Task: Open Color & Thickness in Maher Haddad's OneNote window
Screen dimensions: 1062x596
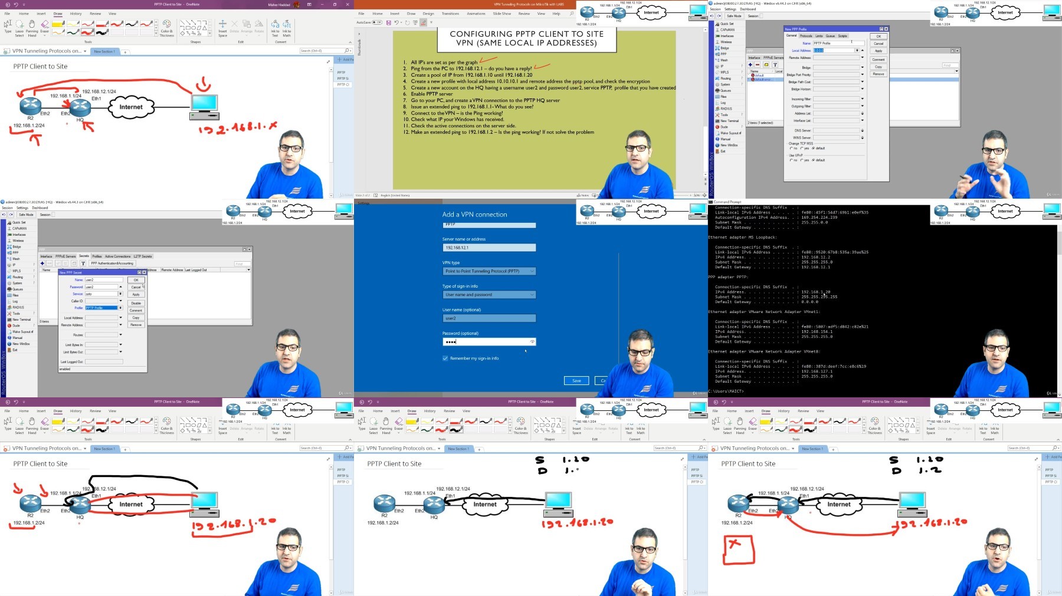Action: point(166,28)
